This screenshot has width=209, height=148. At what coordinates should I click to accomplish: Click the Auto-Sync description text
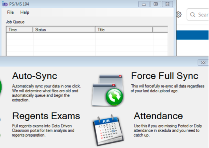pos(47,93)
